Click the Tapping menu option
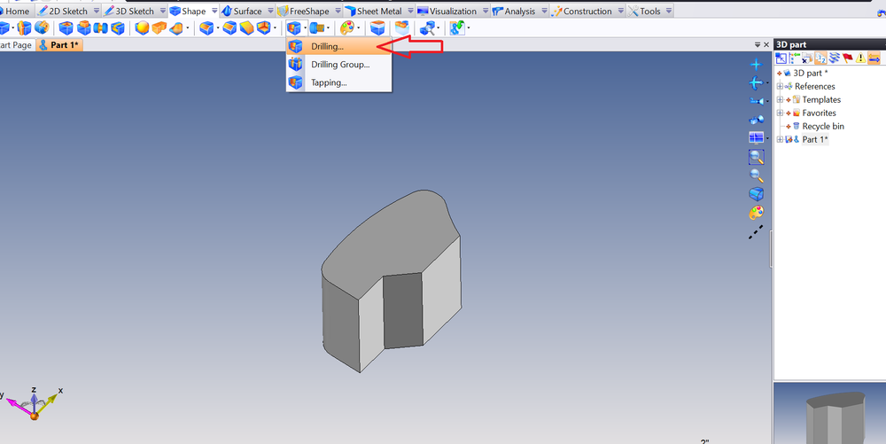 point(329,82)
